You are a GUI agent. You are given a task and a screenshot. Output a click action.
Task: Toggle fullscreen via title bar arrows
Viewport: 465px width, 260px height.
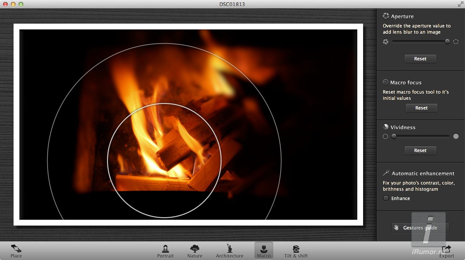[x=461, y=4]
